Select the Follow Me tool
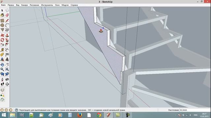 click(x=7, y=40)
